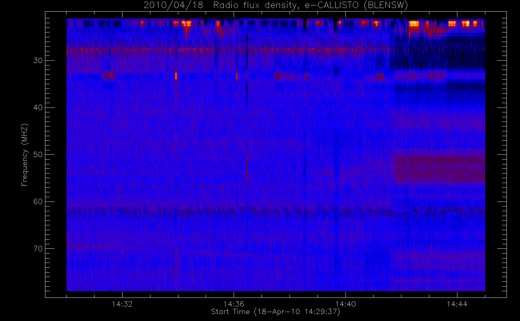Click the 70 frequency tick label
The image size is (520, 321).
point(38,249)
